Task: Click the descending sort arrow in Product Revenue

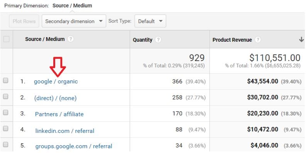Action: pos(301,40)
